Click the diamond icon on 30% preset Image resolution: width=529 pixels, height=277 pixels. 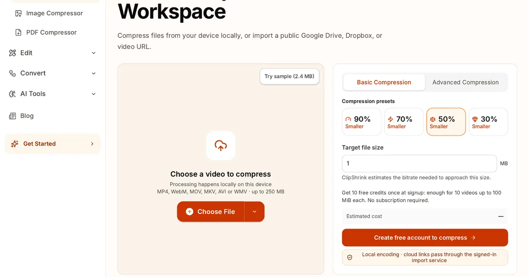tap(475, 119)
